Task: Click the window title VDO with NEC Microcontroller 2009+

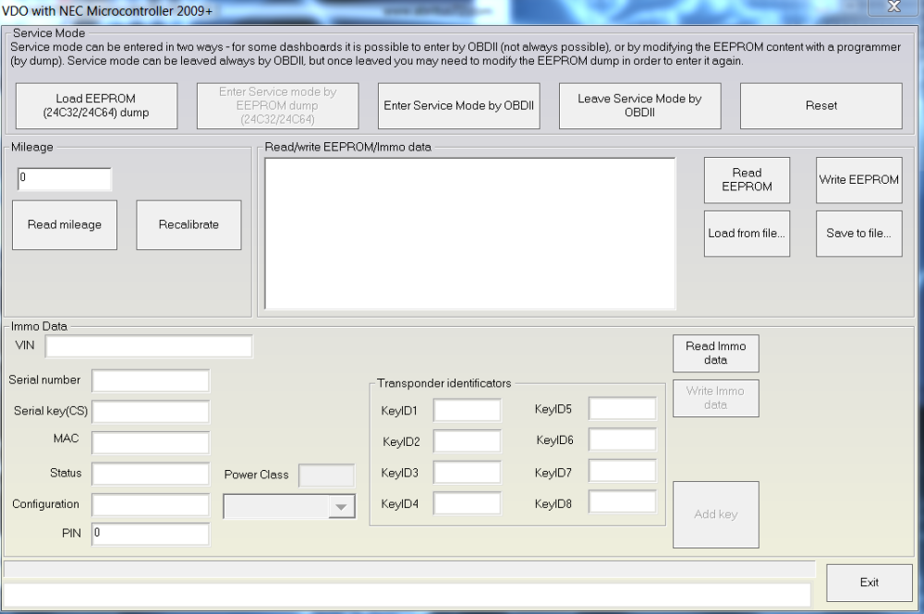Action: pos(107,10)
